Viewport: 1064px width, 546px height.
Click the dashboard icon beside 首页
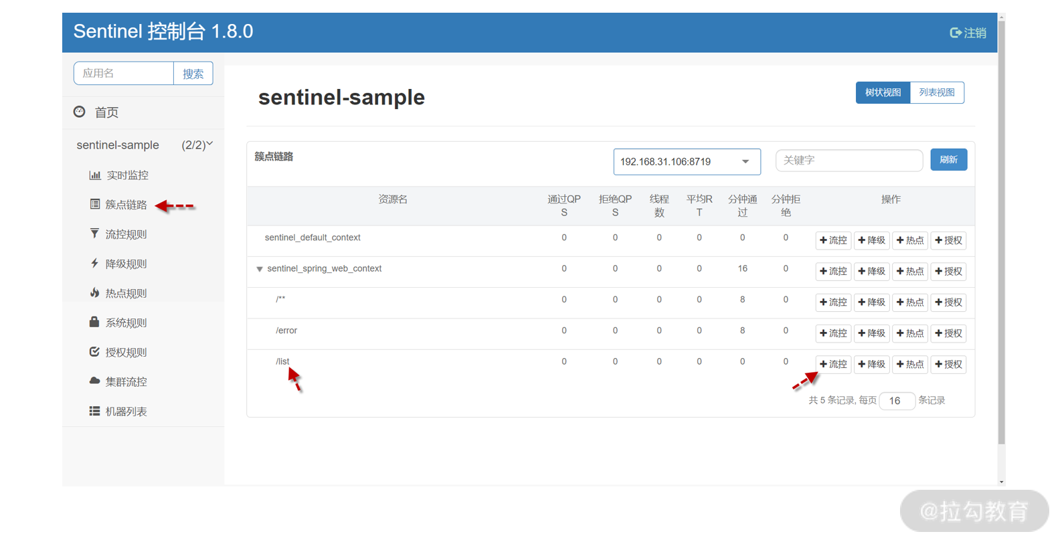tap(80, 112)
